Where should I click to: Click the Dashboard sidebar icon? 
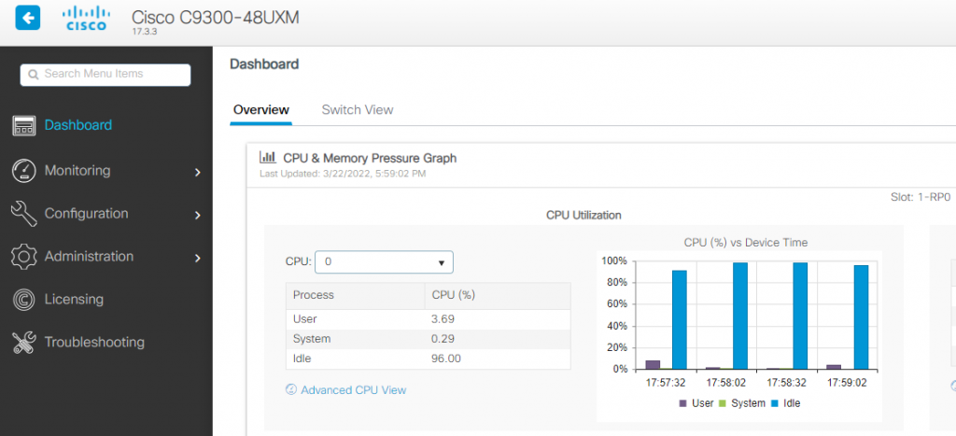[x=23, y=126]
